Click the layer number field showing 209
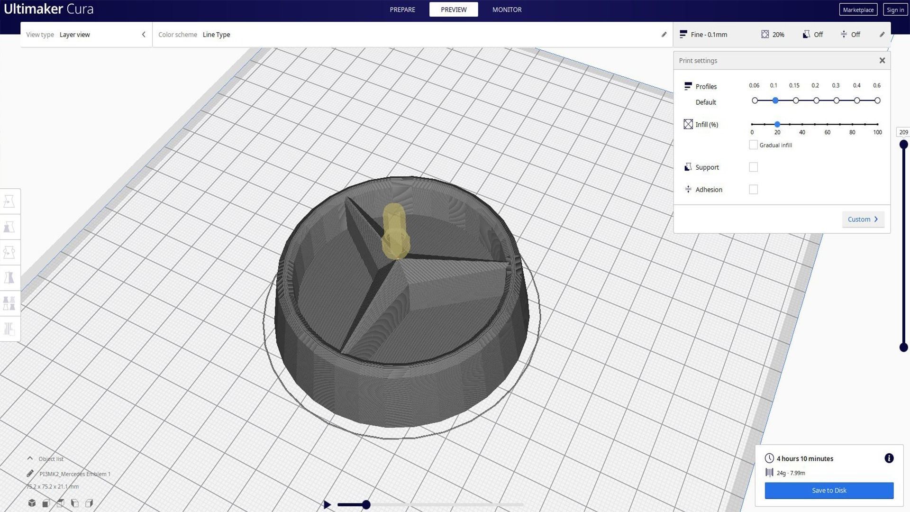Image resolution: width=910 pixels, height=512 pixels. pyautogui.click(x=903, y=132)
